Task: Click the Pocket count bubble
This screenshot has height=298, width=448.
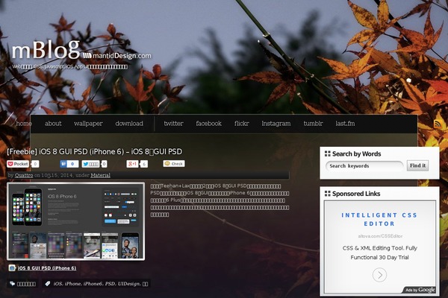Action: pos(35,164)
